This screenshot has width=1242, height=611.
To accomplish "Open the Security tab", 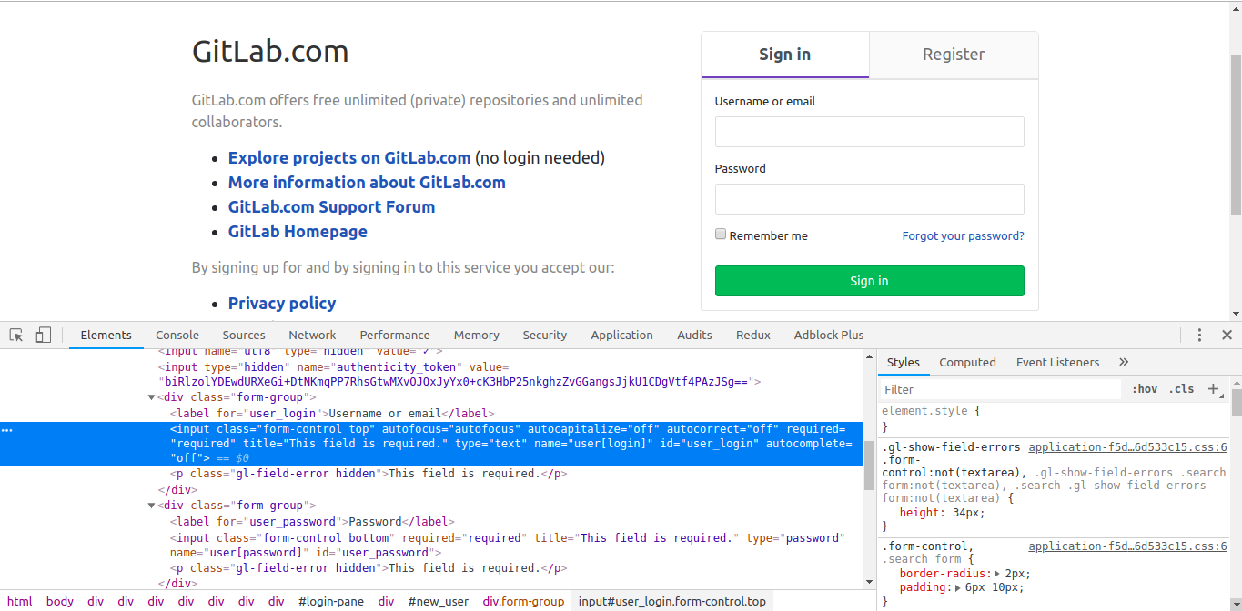I will (x=545, y=336).
